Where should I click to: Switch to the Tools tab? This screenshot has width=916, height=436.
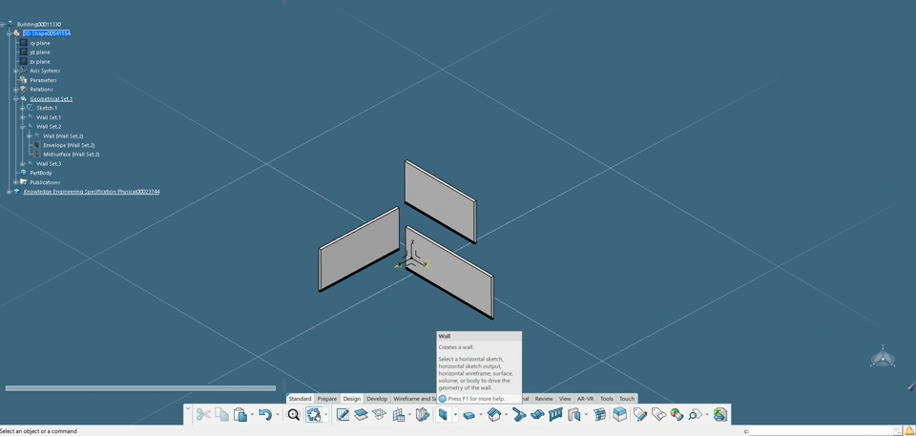(x=607, y=399)
